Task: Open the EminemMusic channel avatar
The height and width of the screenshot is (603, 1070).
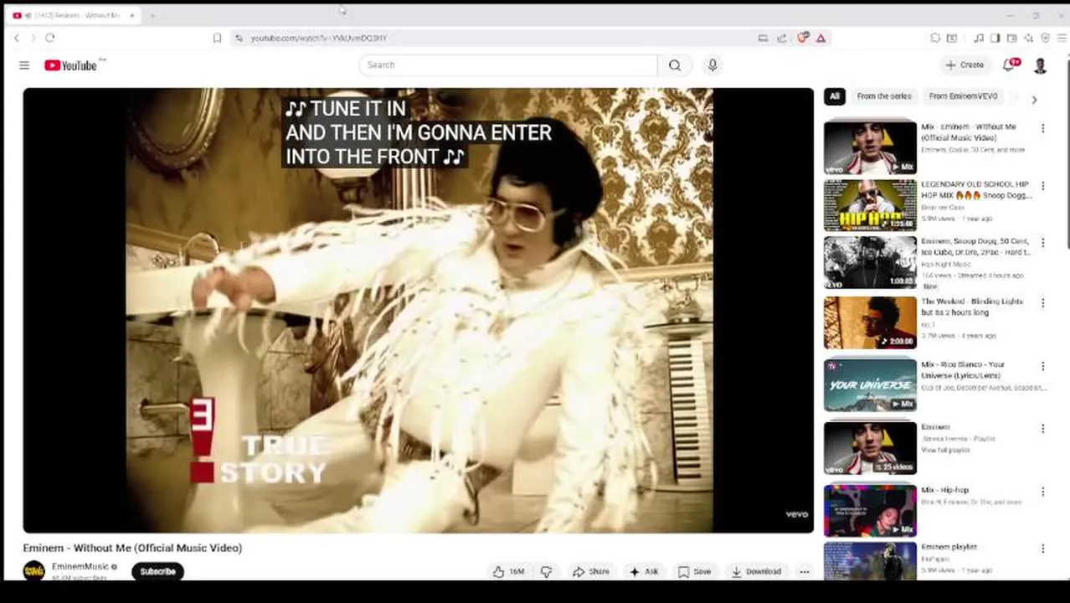Action: pyautogui.click(x=33, y=571)
